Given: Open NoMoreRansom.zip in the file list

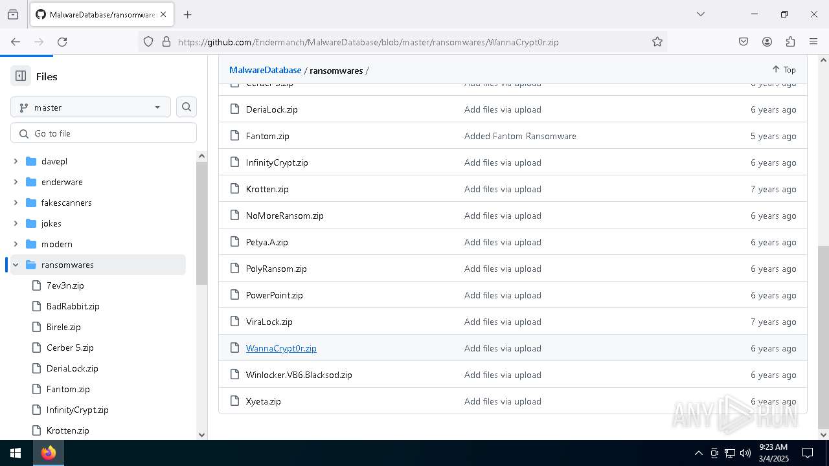Looking at the screenshot, I should pyautogui.click(x=285, y=216).
